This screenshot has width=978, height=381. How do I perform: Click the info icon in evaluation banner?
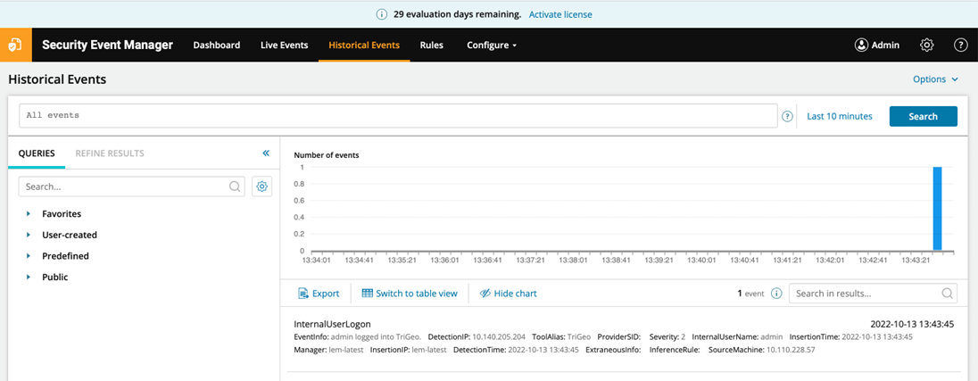point(382,13)
